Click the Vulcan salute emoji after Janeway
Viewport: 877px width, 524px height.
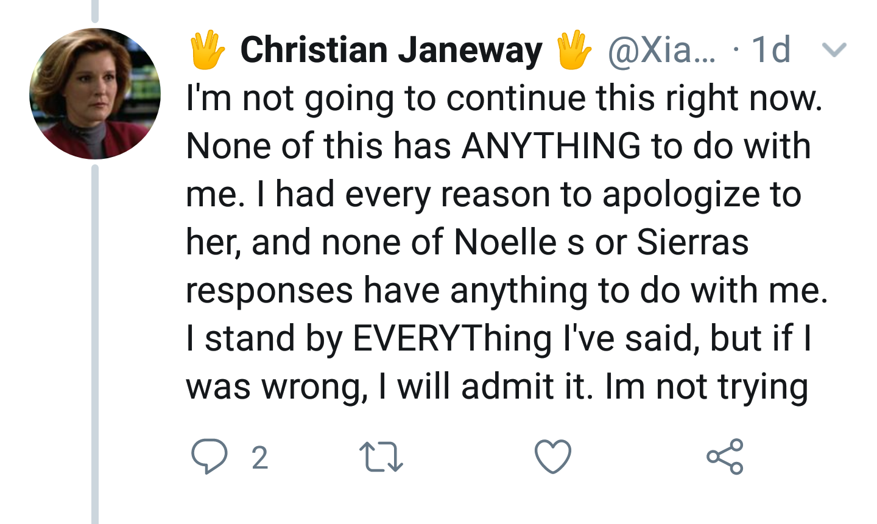tap(574, 50)
